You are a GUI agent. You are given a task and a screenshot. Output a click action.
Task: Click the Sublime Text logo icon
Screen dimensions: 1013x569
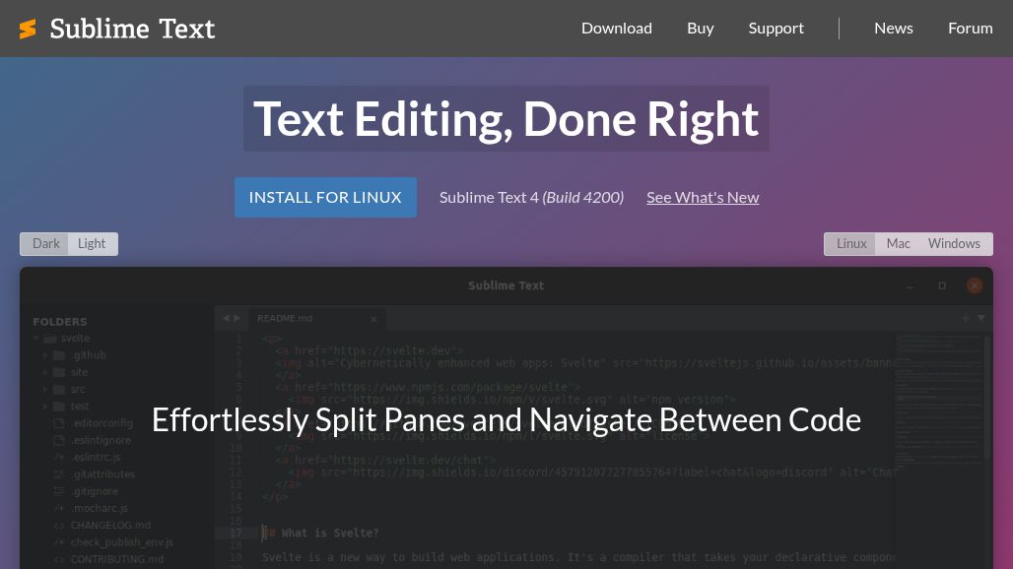click(28, 29)
